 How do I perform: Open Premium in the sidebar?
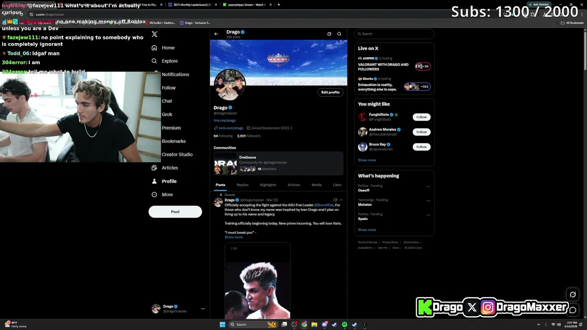(x=171, y=128)
